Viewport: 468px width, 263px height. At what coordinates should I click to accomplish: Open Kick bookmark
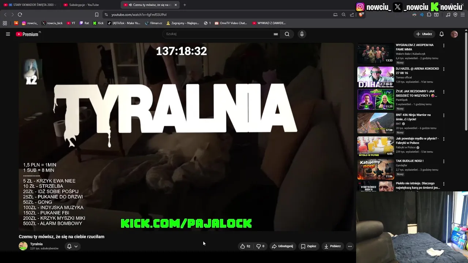point(98,23)
